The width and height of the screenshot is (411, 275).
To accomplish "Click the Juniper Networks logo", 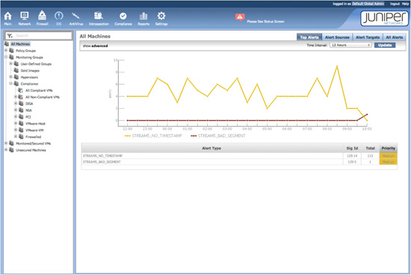I will click(384, 19).
